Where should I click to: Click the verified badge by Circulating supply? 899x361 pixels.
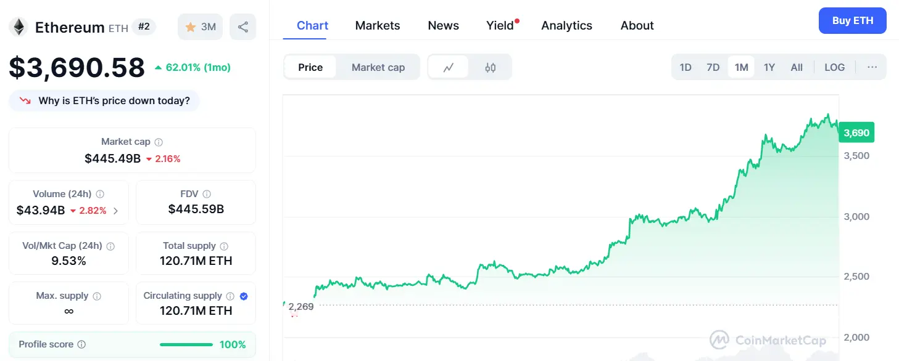(244, 296)
